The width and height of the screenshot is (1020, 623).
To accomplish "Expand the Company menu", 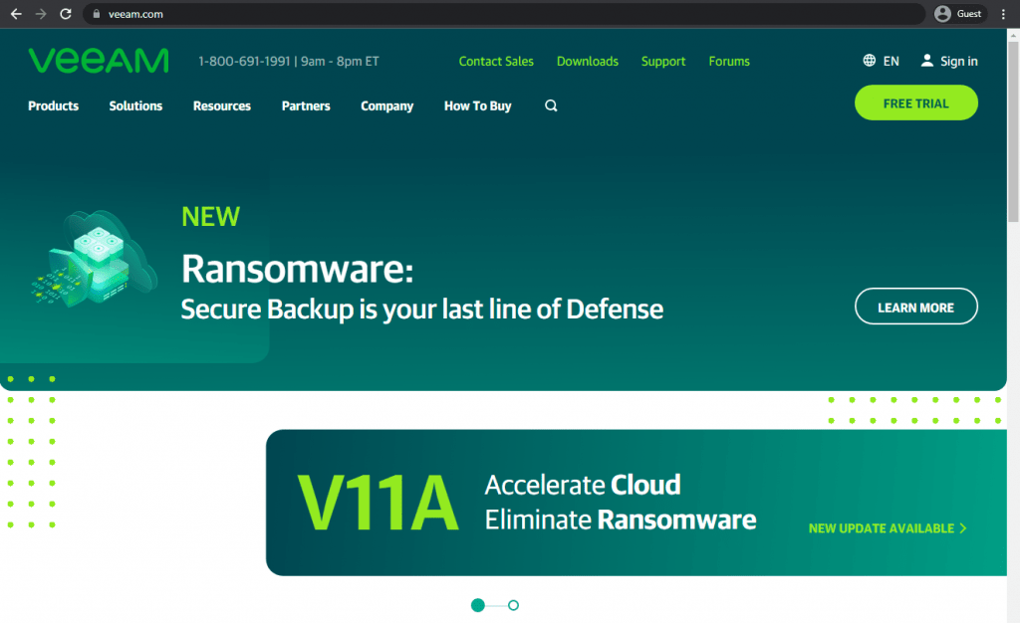I will click(x=387, y=105).
